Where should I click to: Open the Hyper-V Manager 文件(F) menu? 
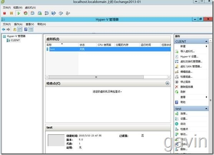(x=7, y=24)
